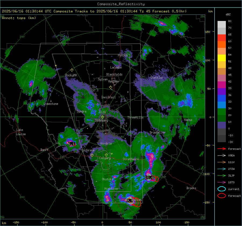The width and height of the screenshot is (242, 226).
Task: Click the Didsbury city label
Action: click(101, 120)
